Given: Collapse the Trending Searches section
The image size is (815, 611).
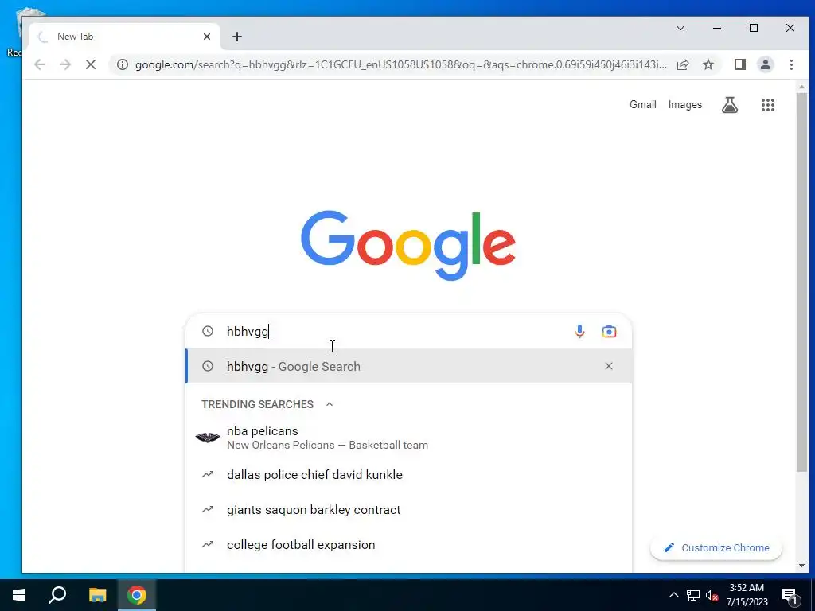Looking at the screenshot, I should [329, 404].
